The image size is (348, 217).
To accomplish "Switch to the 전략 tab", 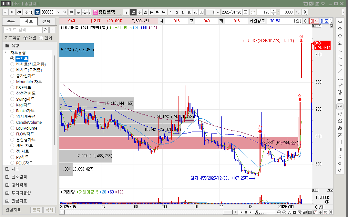I will tap(46, 21).
